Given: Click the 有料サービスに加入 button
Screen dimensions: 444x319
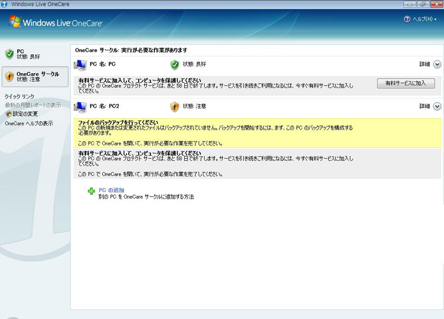Looking at the screenshot, I should tap(406, 83).
